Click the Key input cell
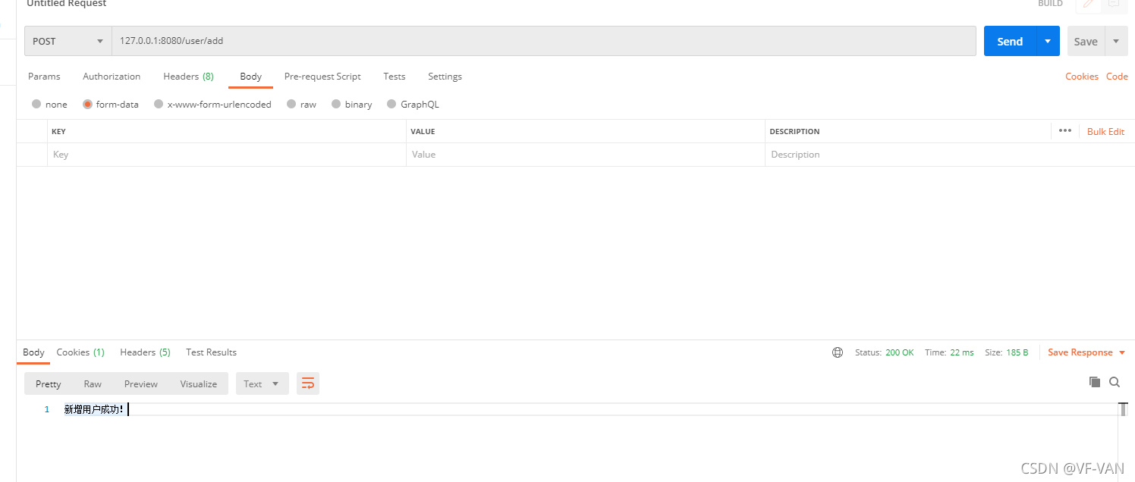The image size is (1135, 482). point(226,155)
